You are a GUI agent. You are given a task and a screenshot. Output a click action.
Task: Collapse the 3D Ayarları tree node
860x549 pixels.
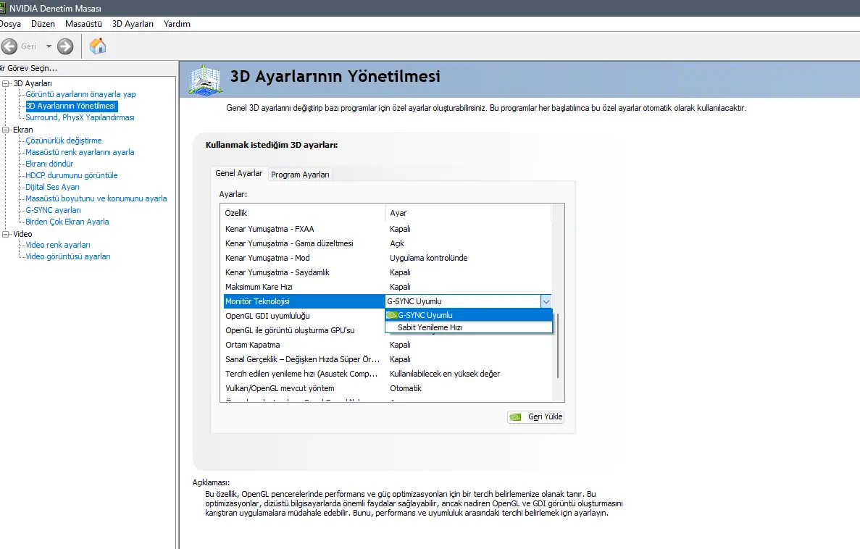click(6, 83)
